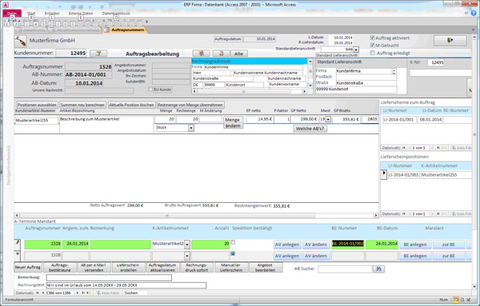Click the exit door icon button
Image resolution: width=480 pixels, height=306 pixels.
[450, 41]
